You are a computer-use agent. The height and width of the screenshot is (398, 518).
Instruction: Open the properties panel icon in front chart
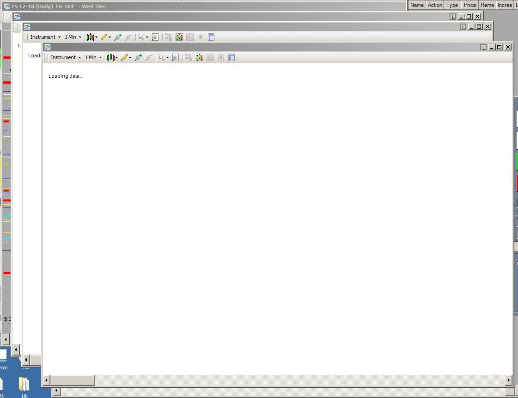[x=231, y=57]
